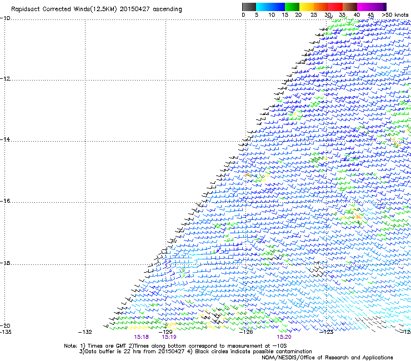Click the cyan-blue 5-15 knots legend segment
This screenshot has height=361, width=411.
[270, 7]
